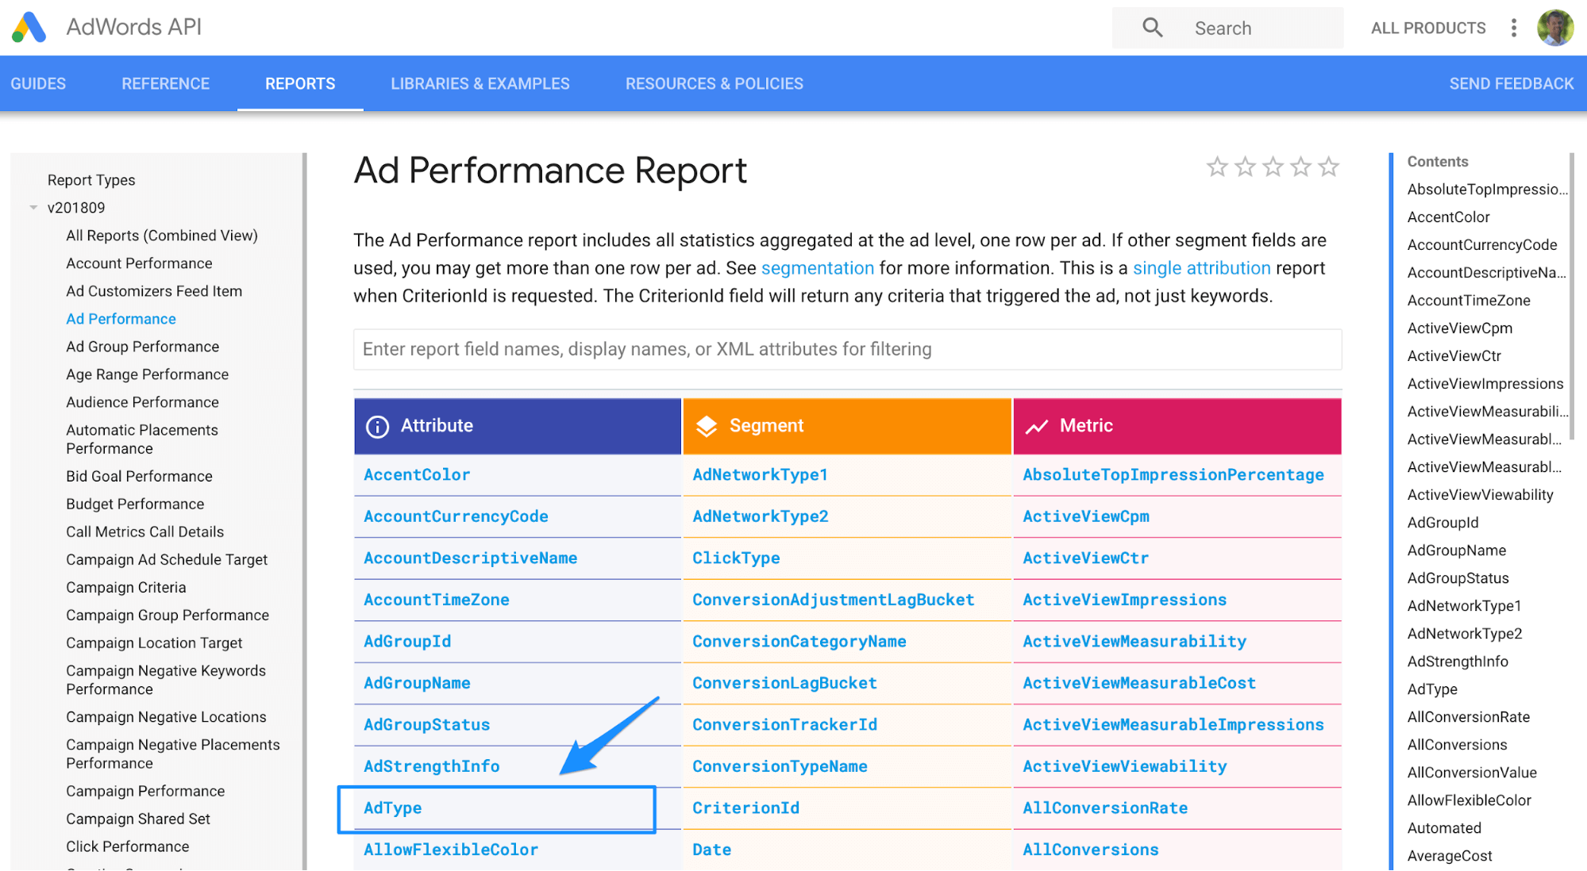Open AllConversionRate in Metric column
The height and width of the screenshot is (871, 1587).
coord(1105,808)
